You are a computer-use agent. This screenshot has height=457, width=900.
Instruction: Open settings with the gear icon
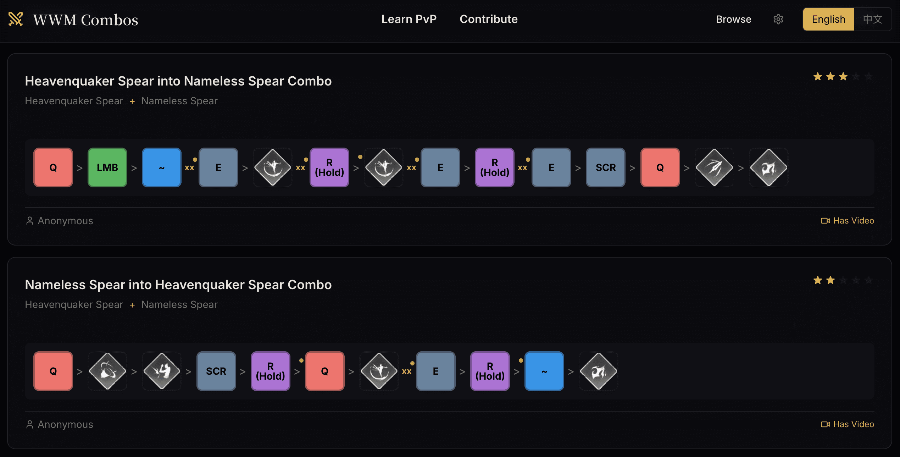pyautogui.click(x=779, y=19)
